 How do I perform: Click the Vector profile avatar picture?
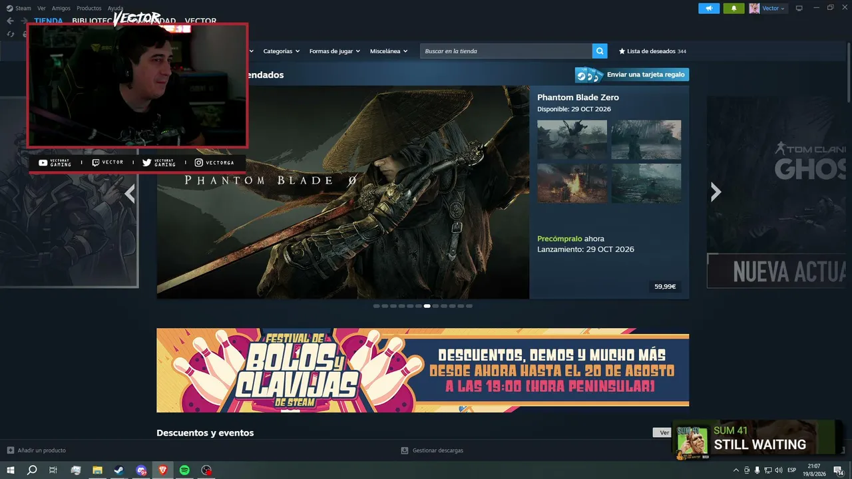[x=754, y=9]
